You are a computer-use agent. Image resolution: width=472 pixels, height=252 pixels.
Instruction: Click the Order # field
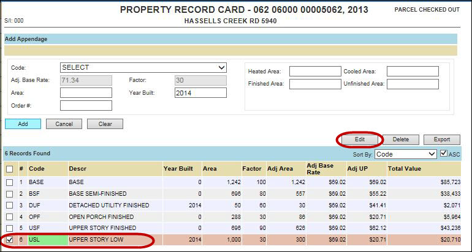pyautogui.click(x=86, y=106)
